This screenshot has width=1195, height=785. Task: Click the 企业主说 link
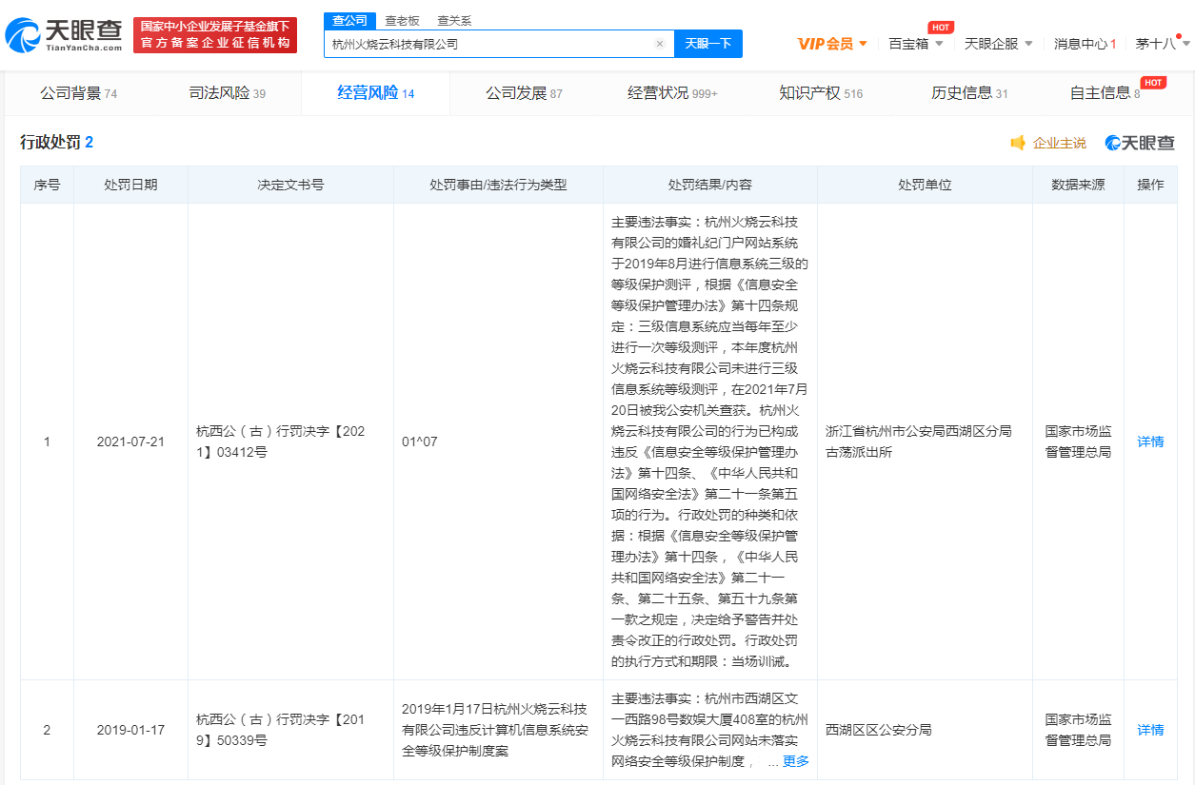click(1059, 143)
